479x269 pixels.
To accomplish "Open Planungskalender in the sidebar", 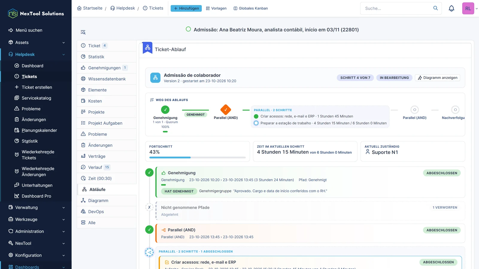I will tap(36, 130).
